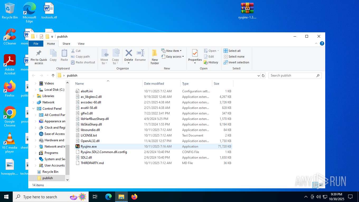
Task: Switch to the View ribbon tab
Action: tap(81, 44)
